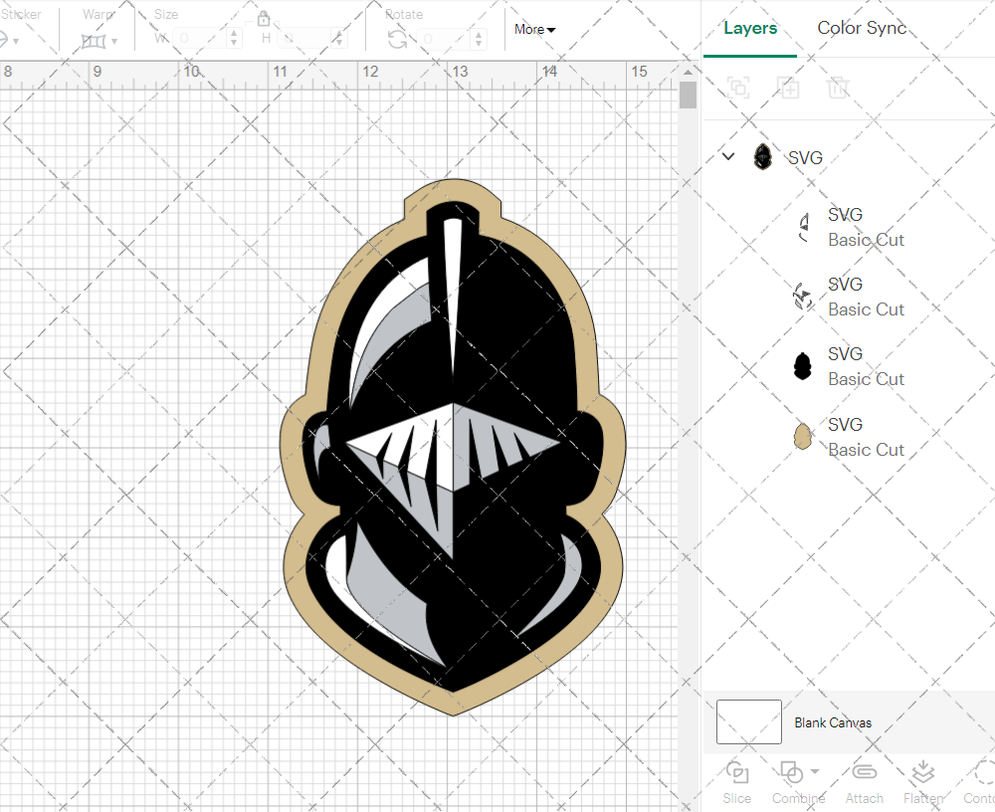Click the lock aspect ratio icon
Viewport: 995px width, 812px height.
coord(264,19)
